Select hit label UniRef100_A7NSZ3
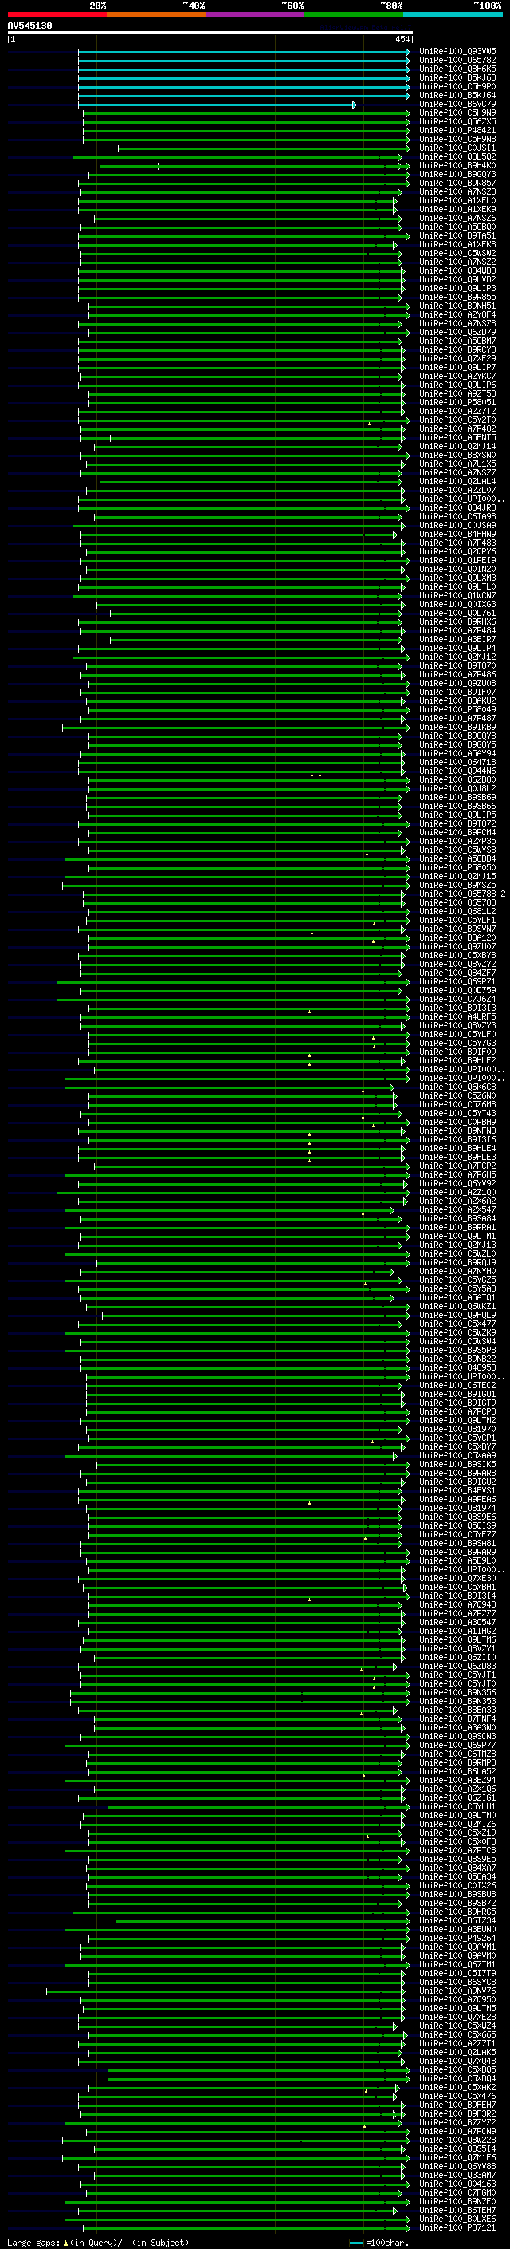 point(457,192)
